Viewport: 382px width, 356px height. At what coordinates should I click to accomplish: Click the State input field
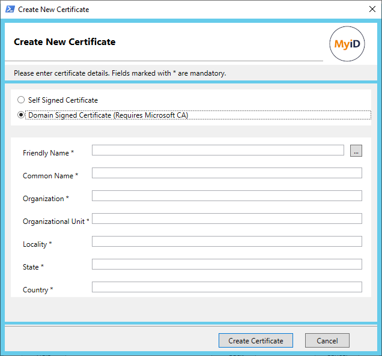226,264
